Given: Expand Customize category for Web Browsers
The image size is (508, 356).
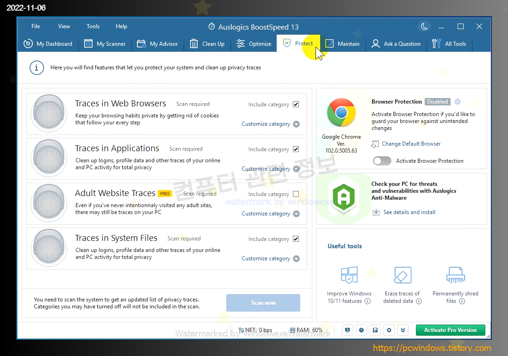Looking at the screenshot, I should coord(271,124).
